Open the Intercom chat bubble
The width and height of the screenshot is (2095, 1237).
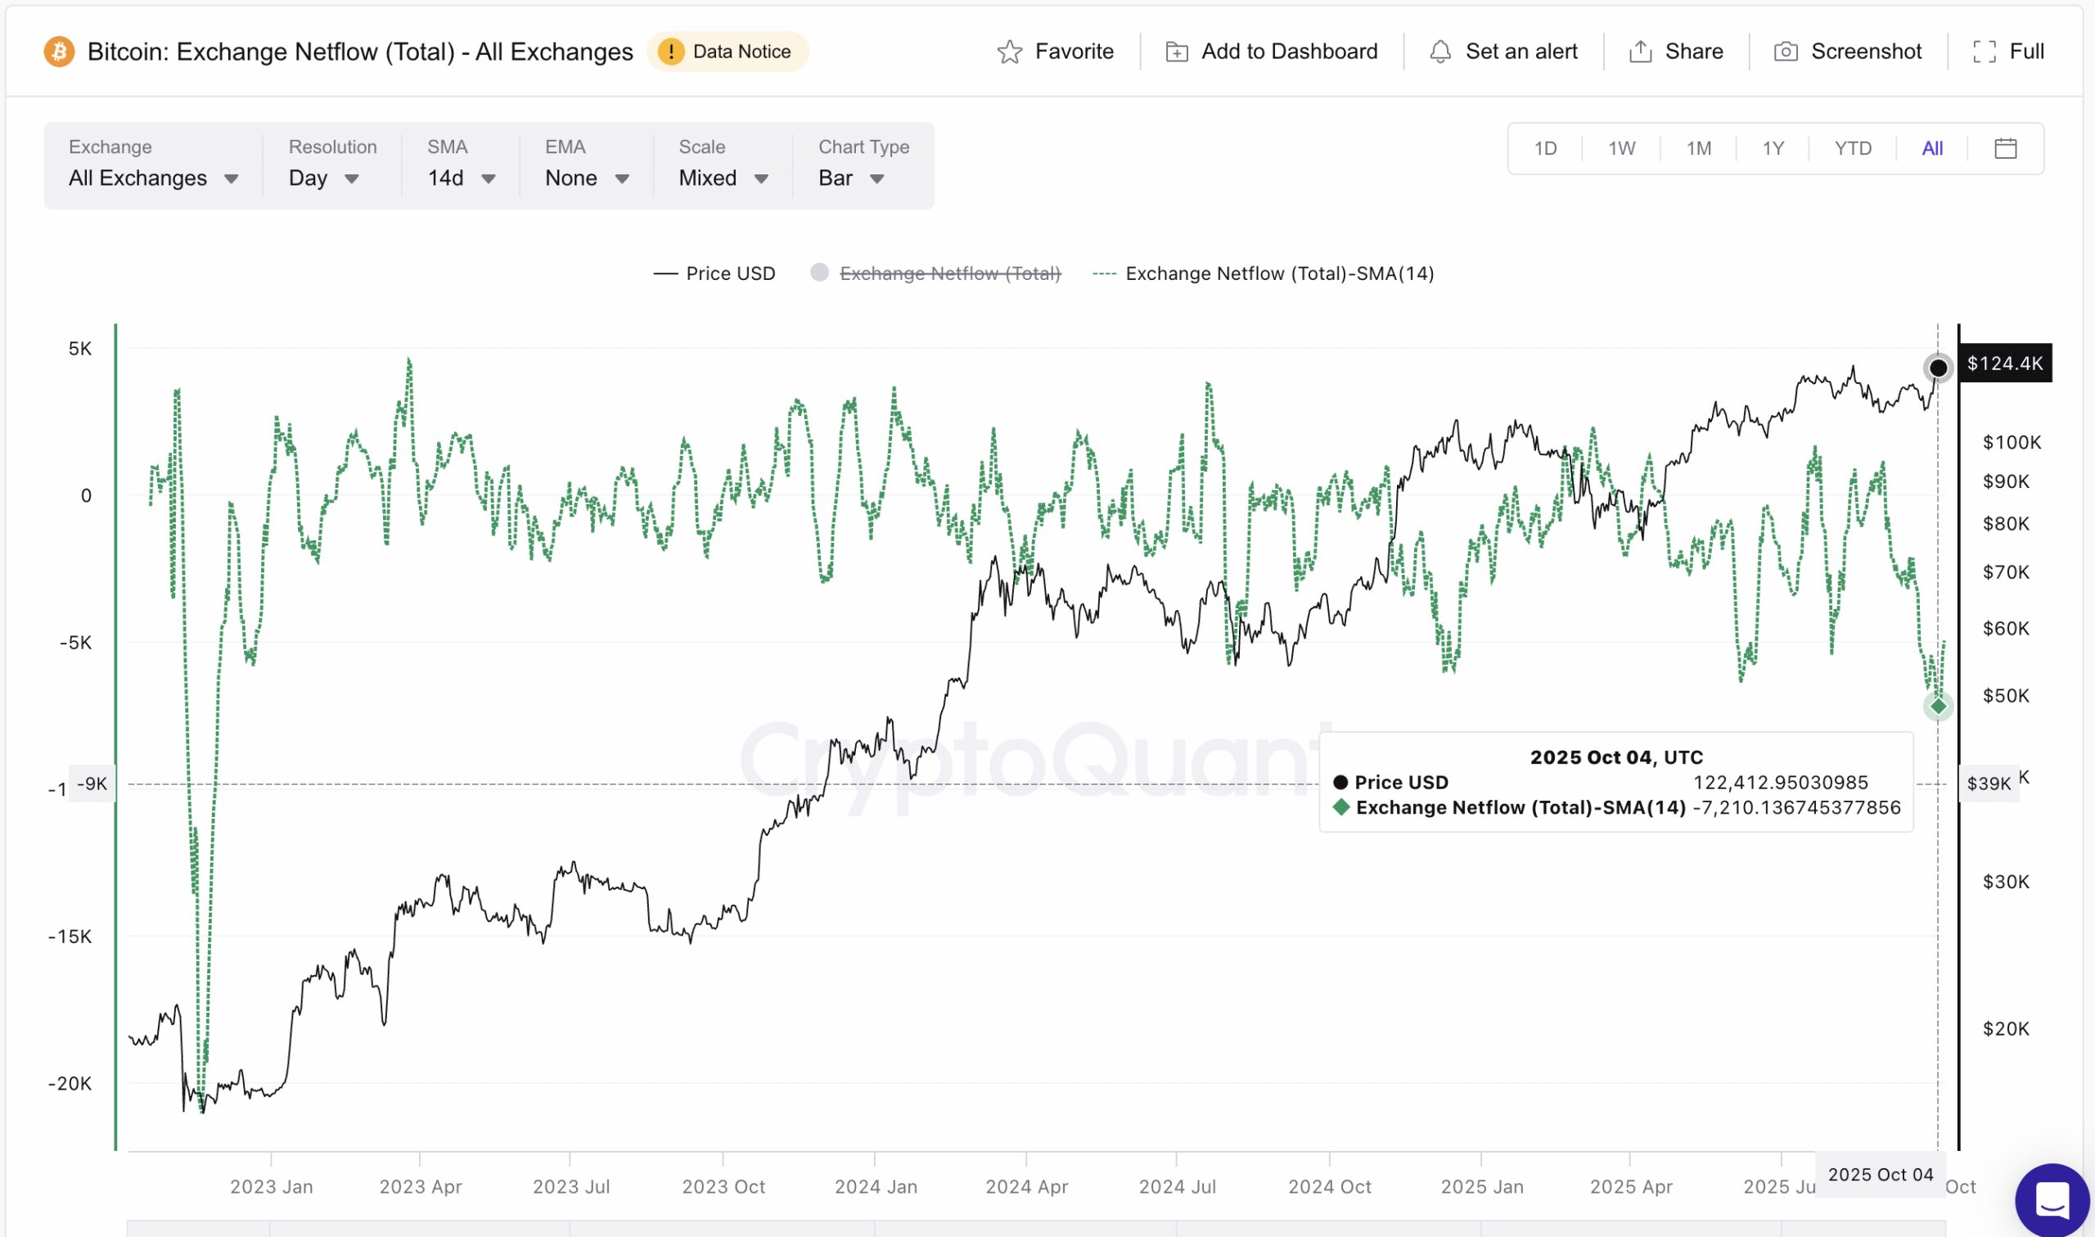[2051, 1200]
